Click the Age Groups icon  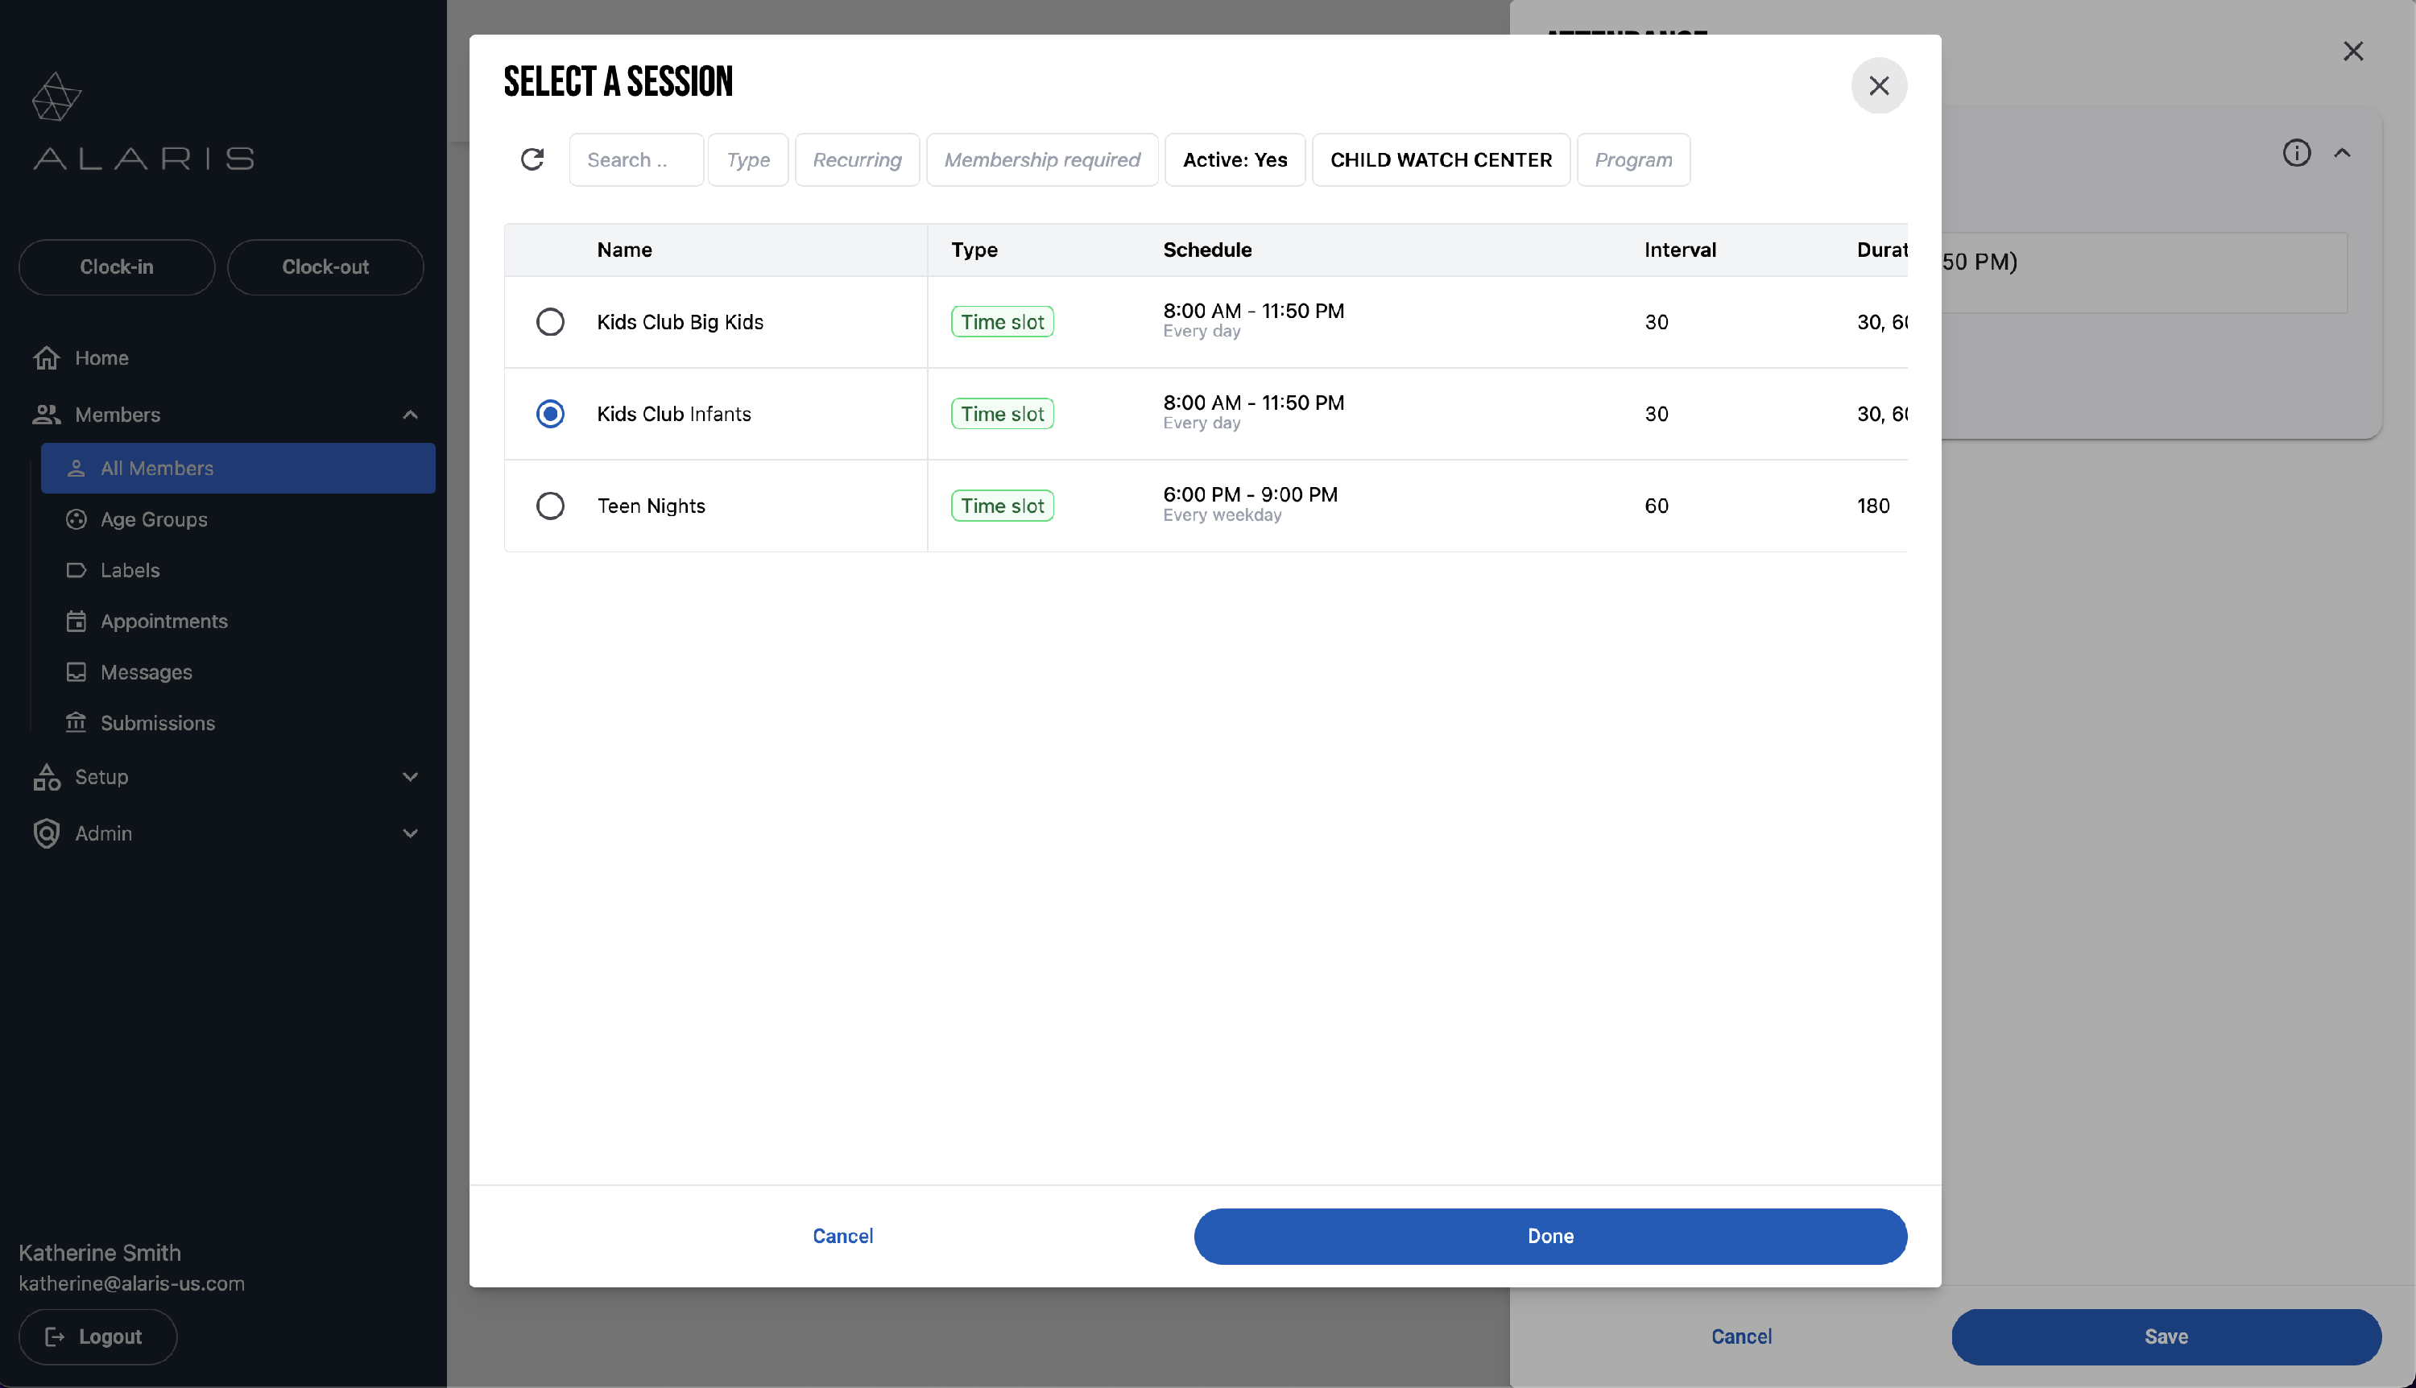click(x=77, y=519)
